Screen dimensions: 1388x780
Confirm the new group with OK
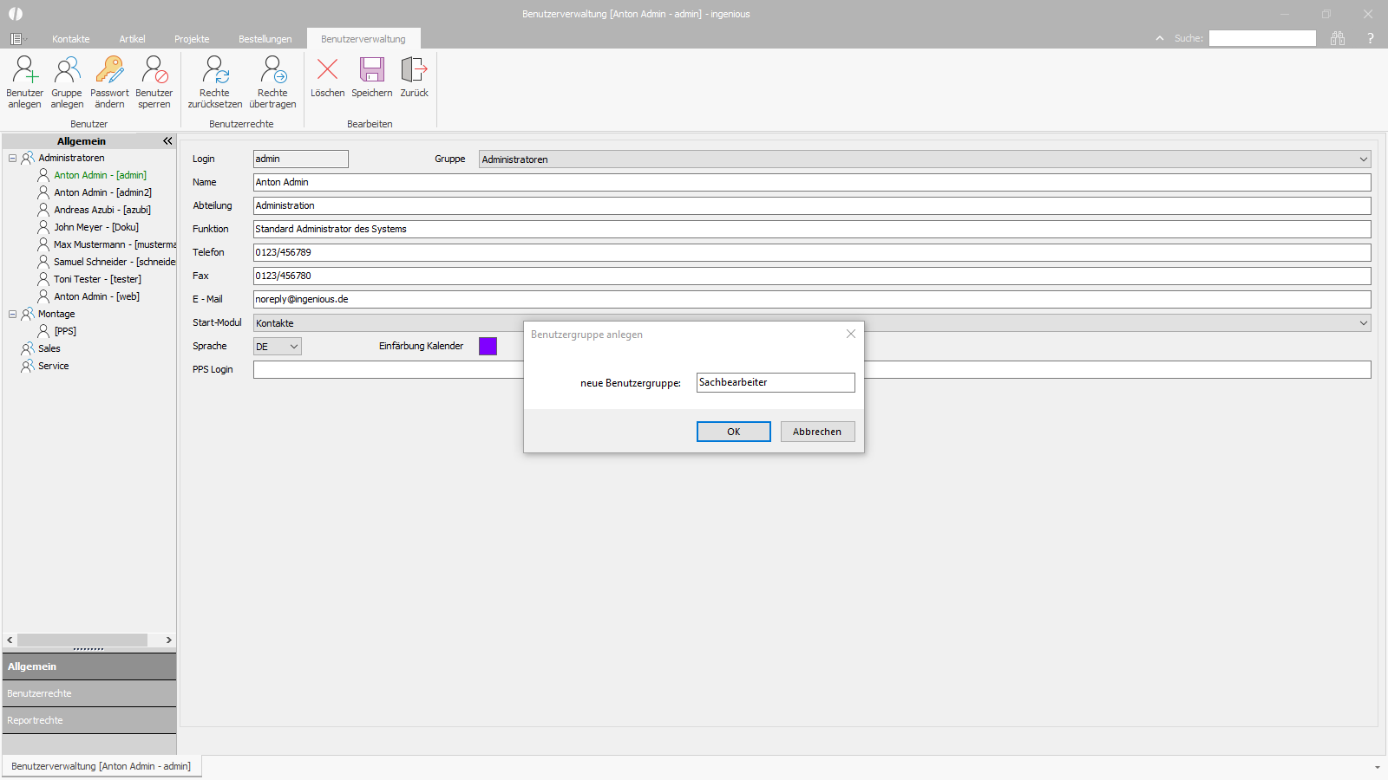734,432
